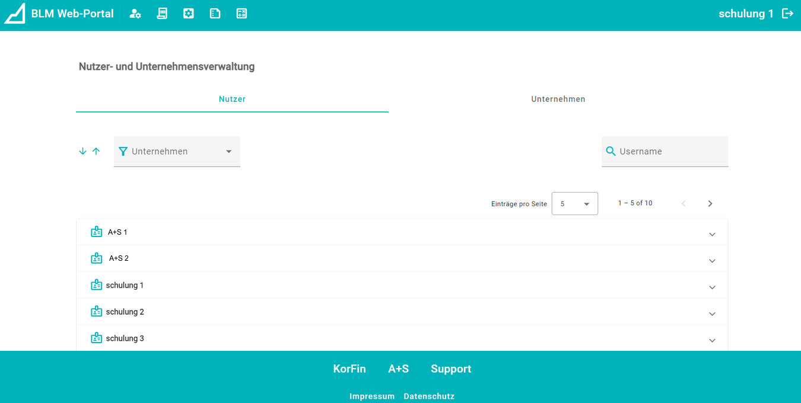Expand the A+S 1 user row
Viewport: 801px width, 403px height.
click(712, 235)
